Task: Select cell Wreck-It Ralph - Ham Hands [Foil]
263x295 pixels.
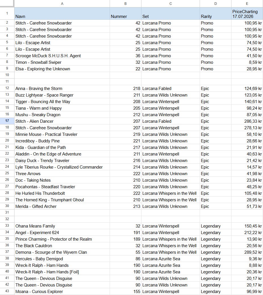Action: [x=62, y=272]
